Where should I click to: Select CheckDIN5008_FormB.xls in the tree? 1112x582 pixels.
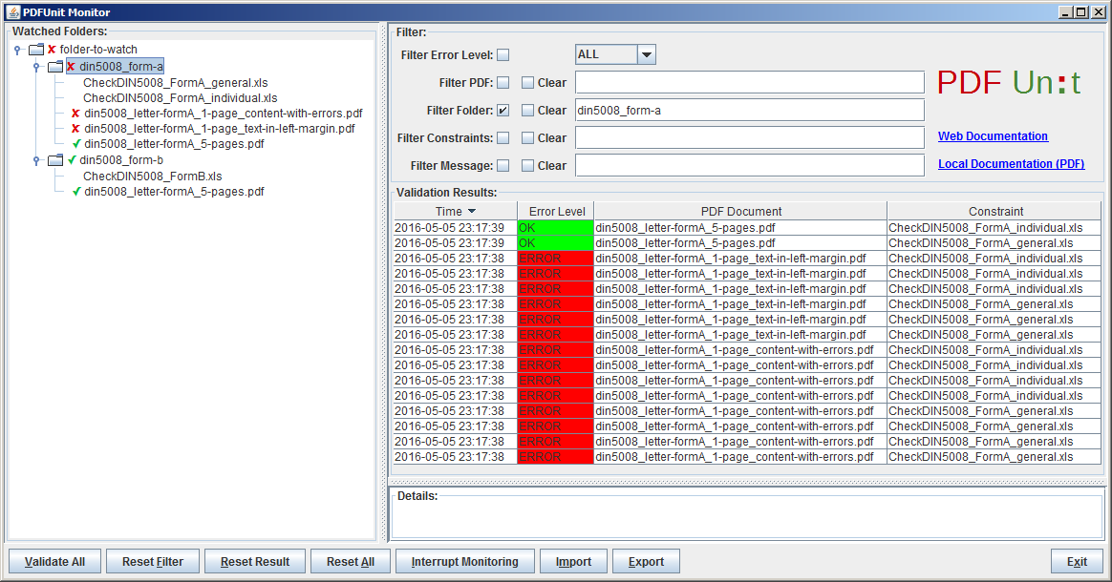(x=153, y=177)
